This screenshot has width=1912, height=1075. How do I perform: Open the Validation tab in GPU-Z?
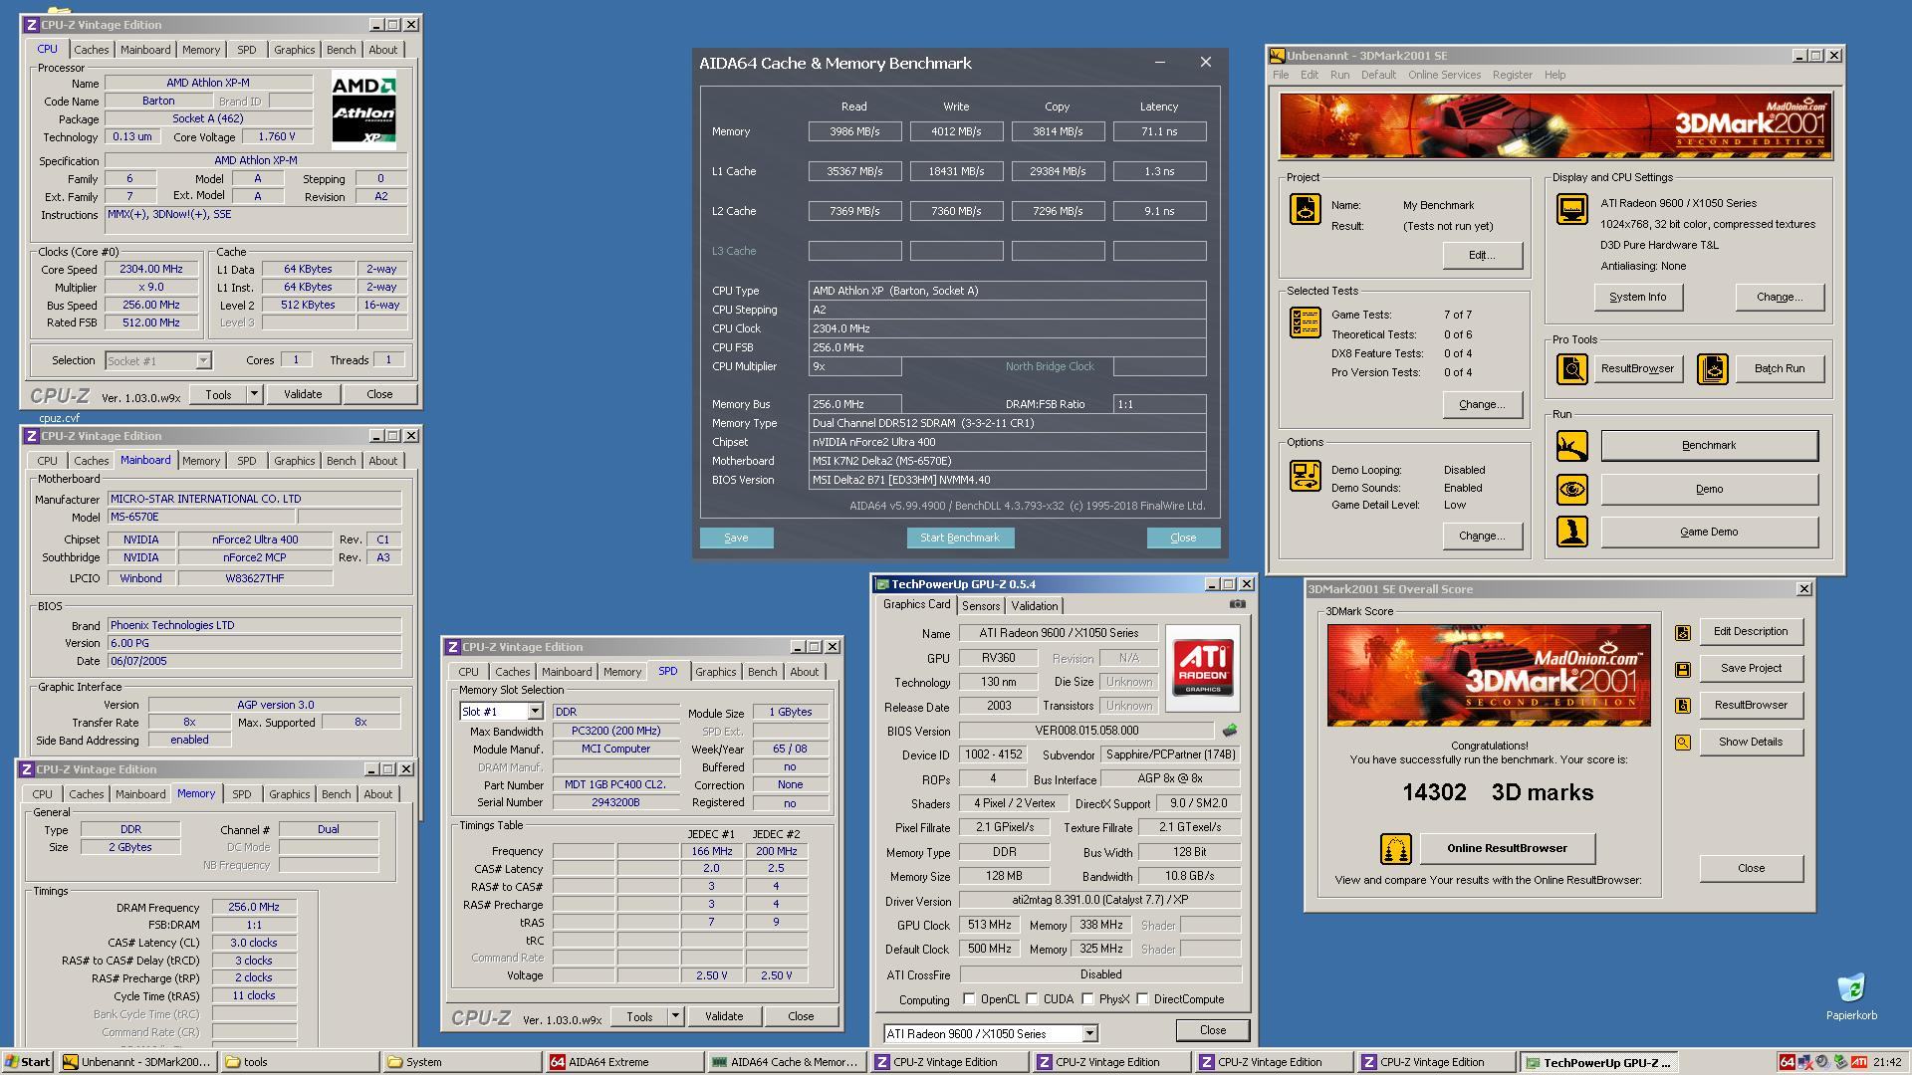point(1035,606)
